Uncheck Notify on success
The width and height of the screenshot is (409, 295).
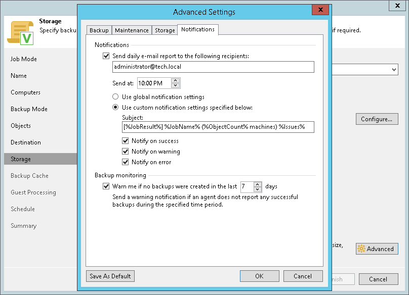[126, 141]
